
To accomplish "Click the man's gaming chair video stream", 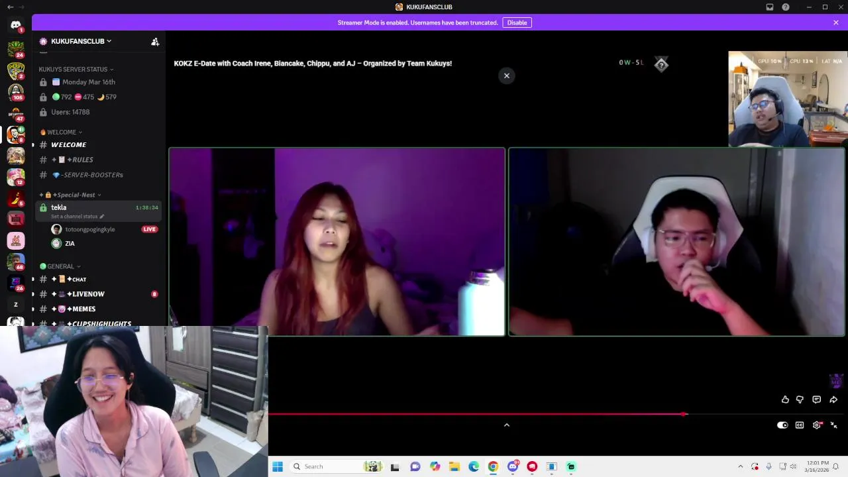I will [x=676, y=242].
